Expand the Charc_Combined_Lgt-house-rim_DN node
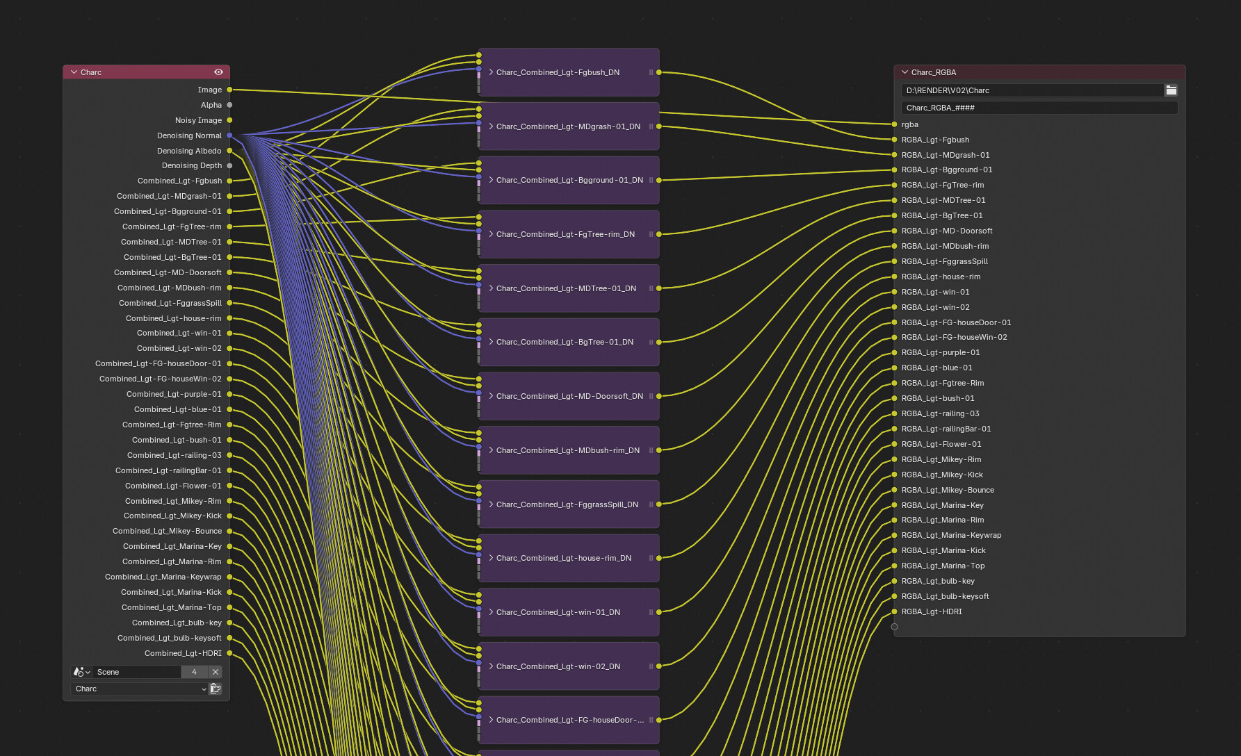Viewport: 1241px width, 756px height. click(491, 558)
